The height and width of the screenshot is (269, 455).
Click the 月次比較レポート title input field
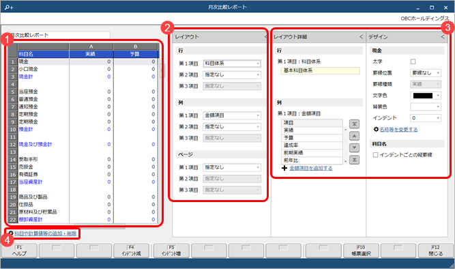pos(59,35)
